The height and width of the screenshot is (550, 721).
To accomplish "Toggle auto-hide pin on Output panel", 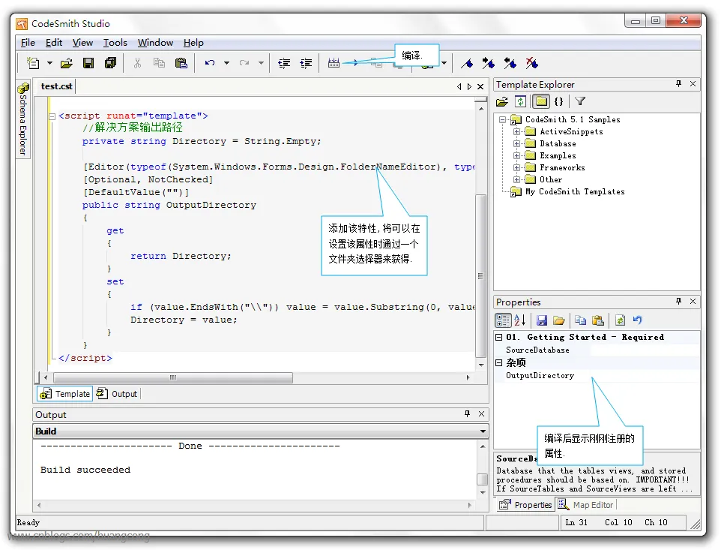I will click(x=467, y=414).
